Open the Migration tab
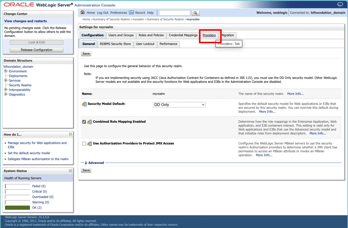Screen dimensions: 348x228 click(x=228, y=35)
